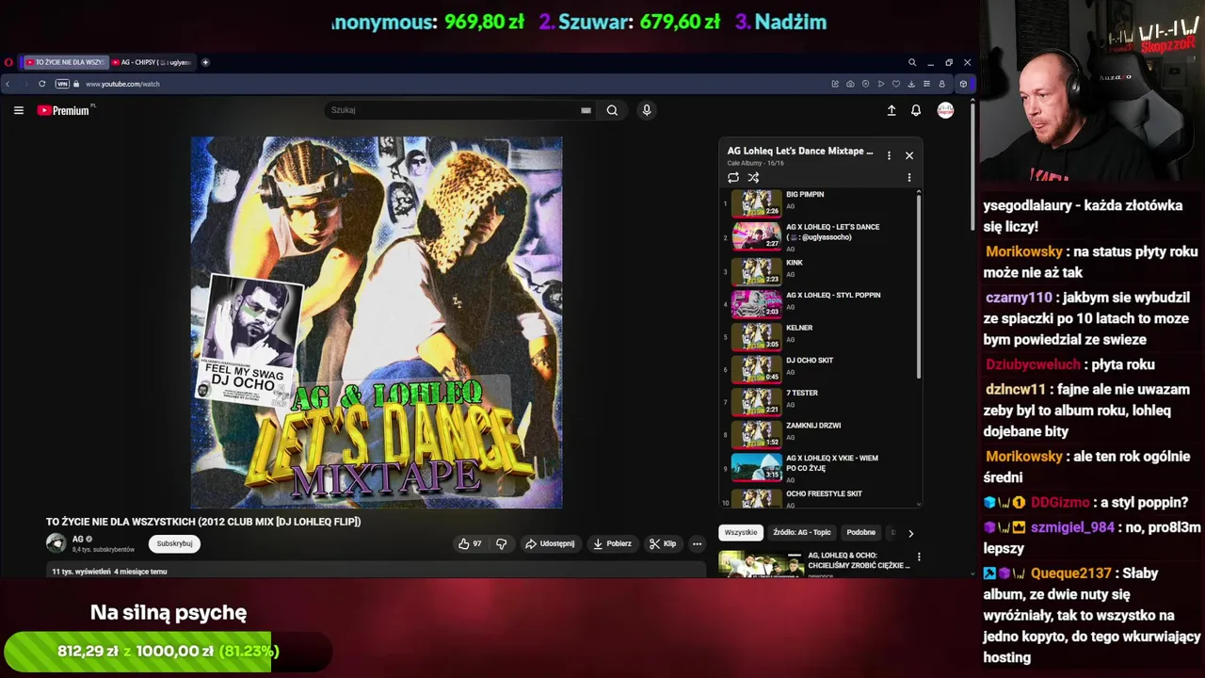The height and width of the screenshot is (678, 1205).
Task: Share the video via Udostępnij
Action: (550, 543)
